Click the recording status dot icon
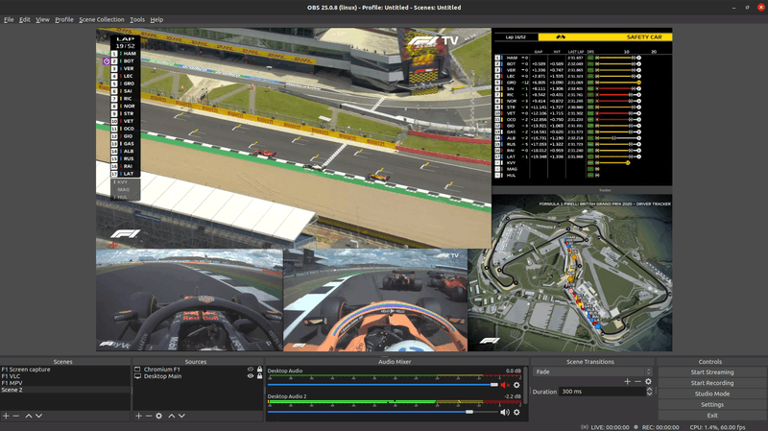Screen dimensions: 768x431 point(636,427)
